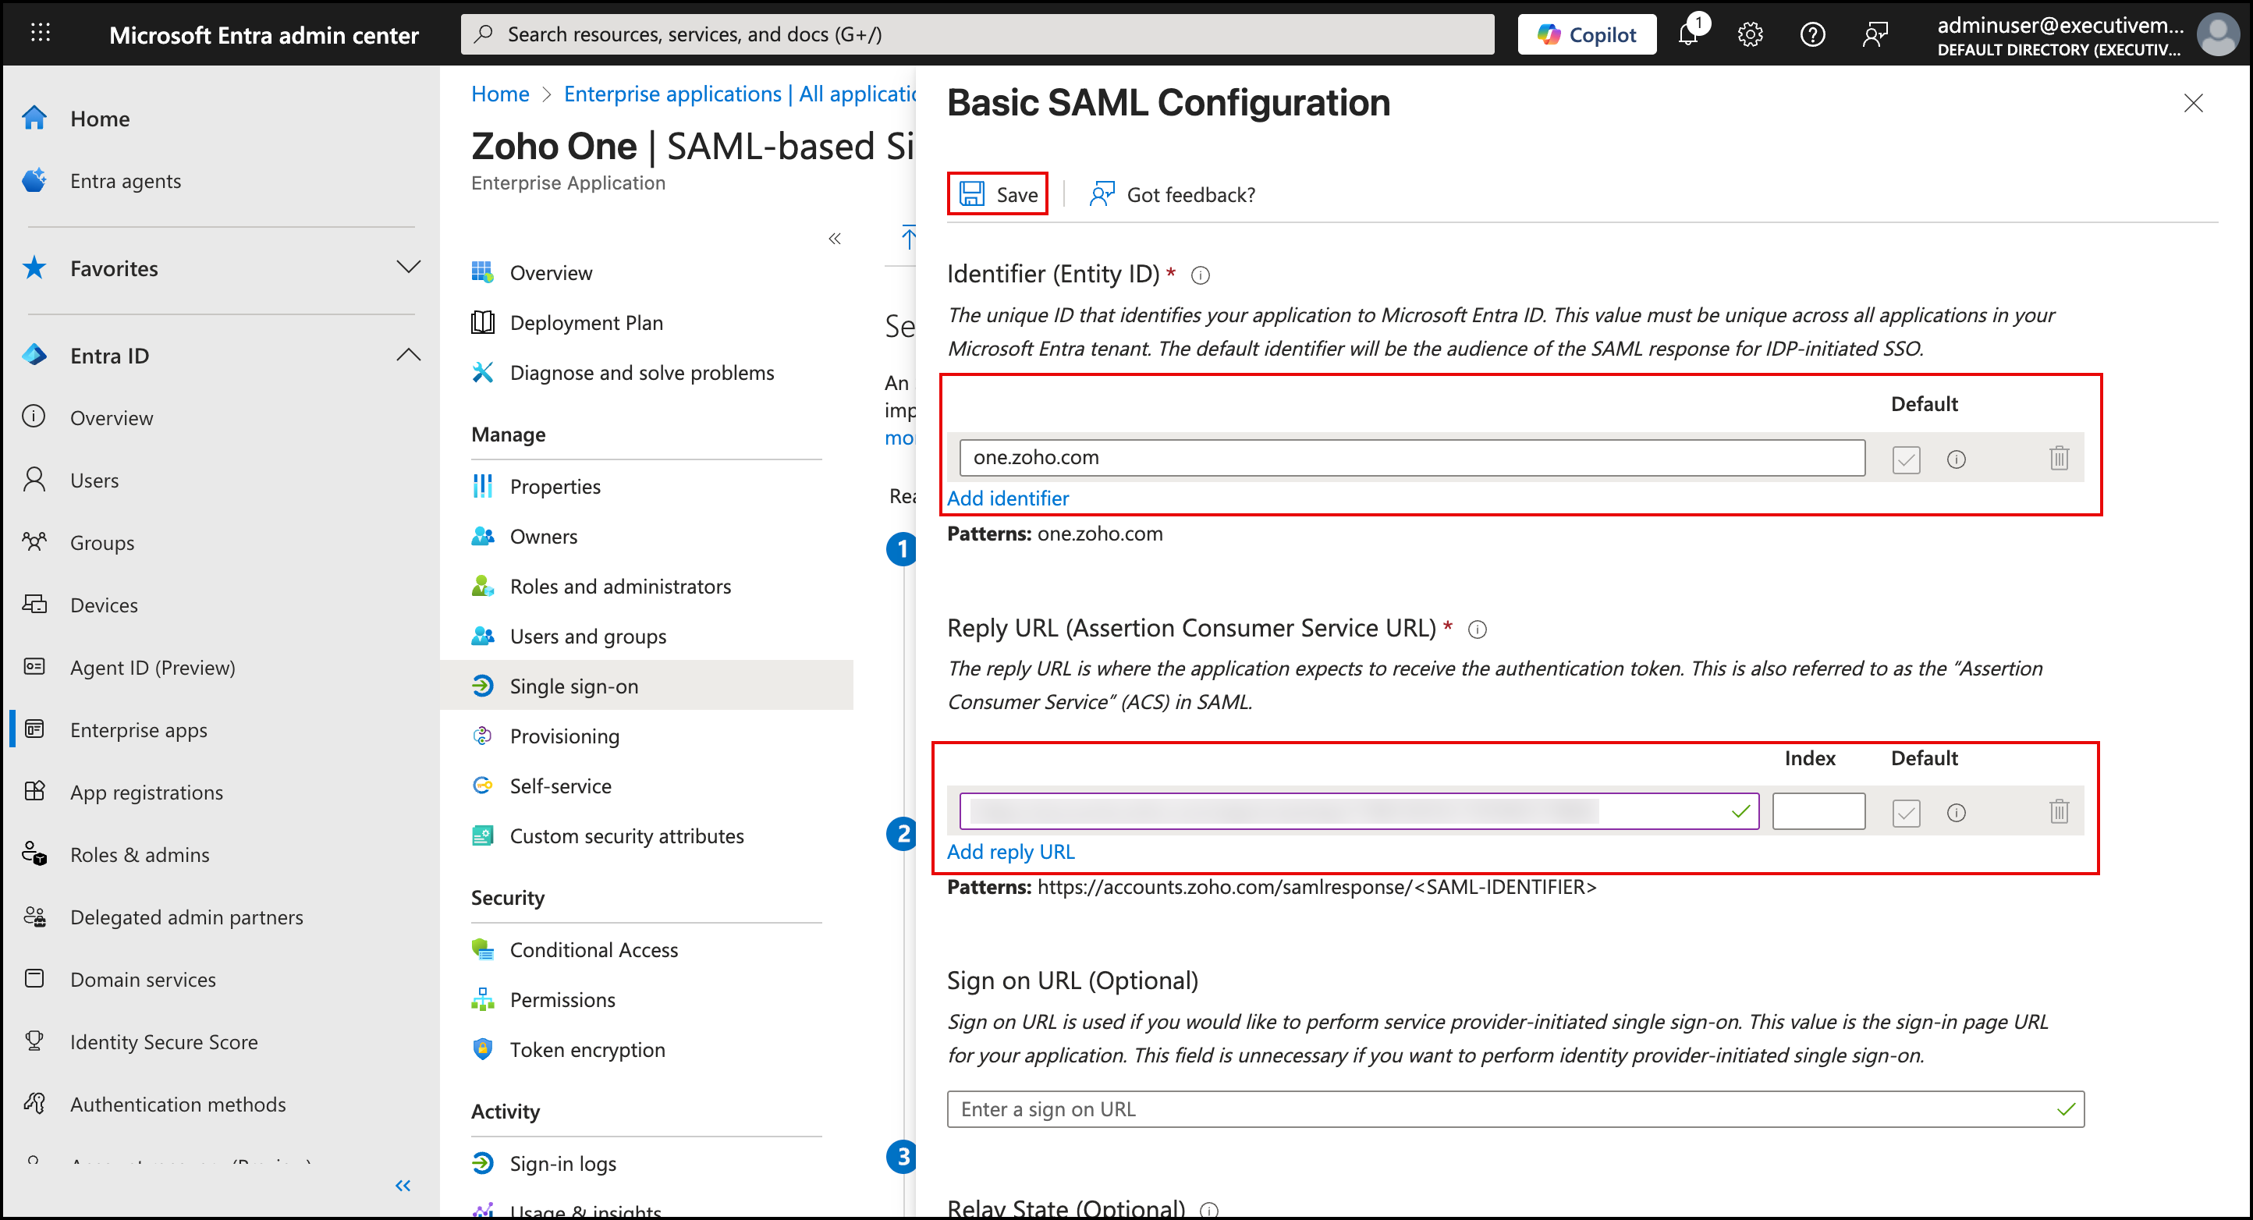Open Copilot from the top bar

point(1587,34)
